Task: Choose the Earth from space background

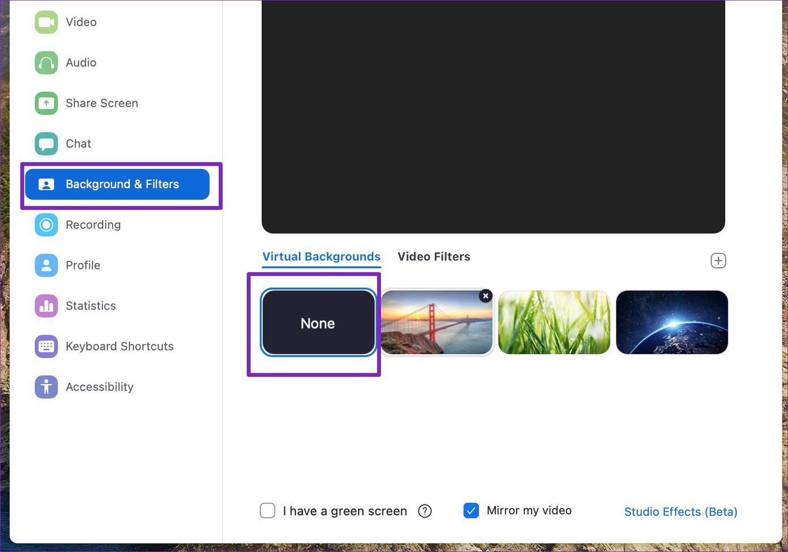Action: click(x=672, y=322)
